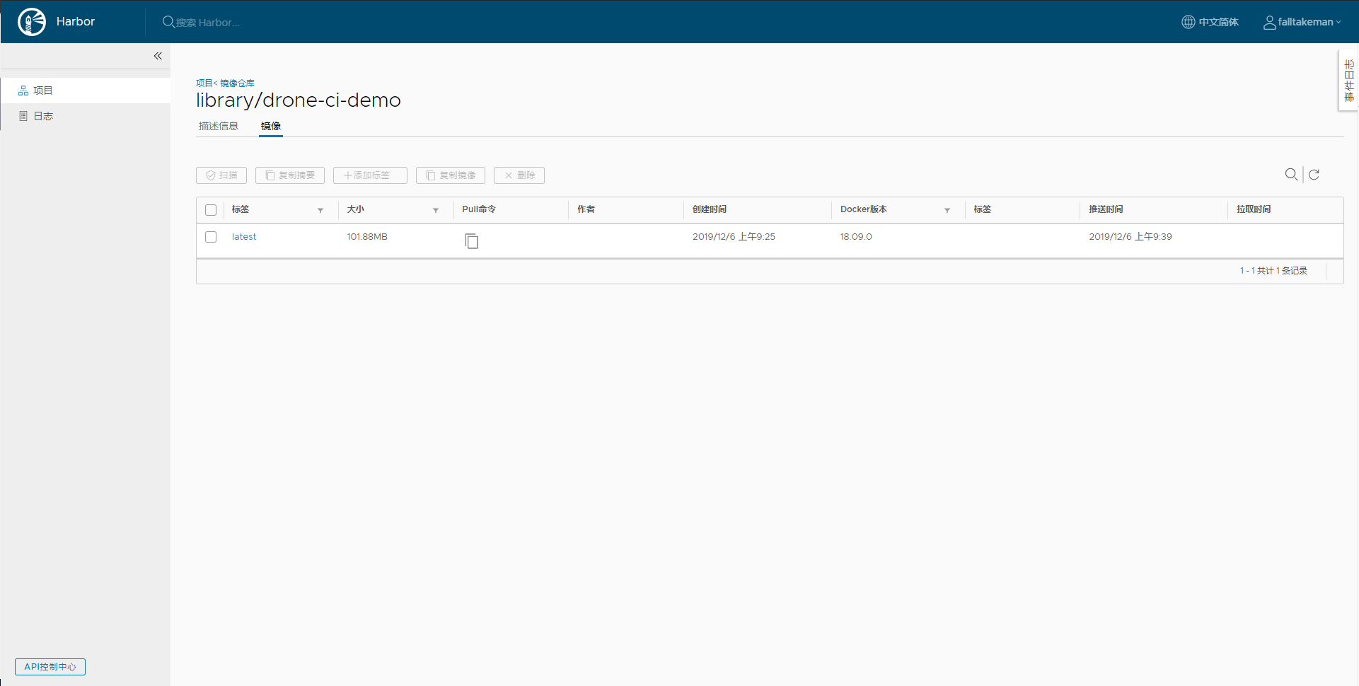
Task: Click the 添加标签 button
Action: point(370,175)
